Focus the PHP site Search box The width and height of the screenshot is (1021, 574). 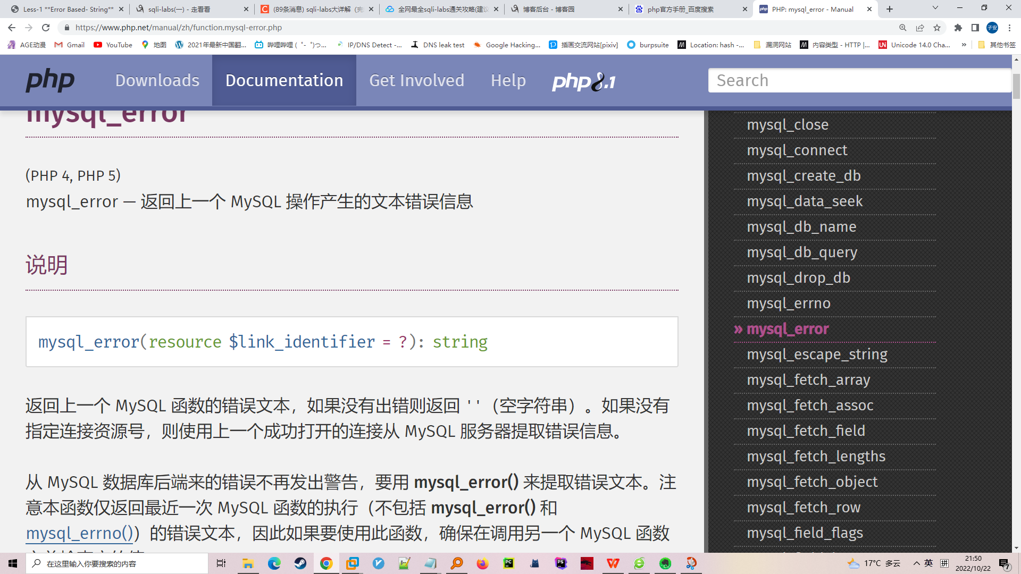pyautogui.click(x=859, y=80)
